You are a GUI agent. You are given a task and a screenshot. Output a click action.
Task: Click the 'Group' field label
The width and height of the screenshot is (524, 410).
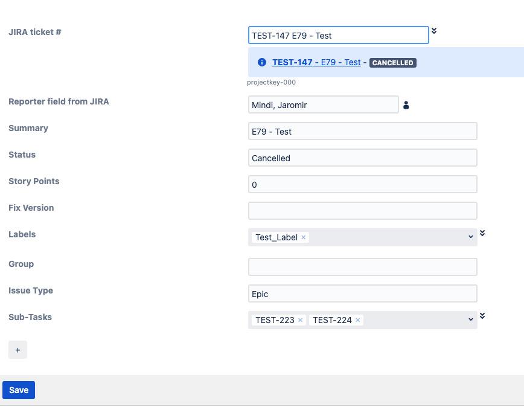point(21,264)
